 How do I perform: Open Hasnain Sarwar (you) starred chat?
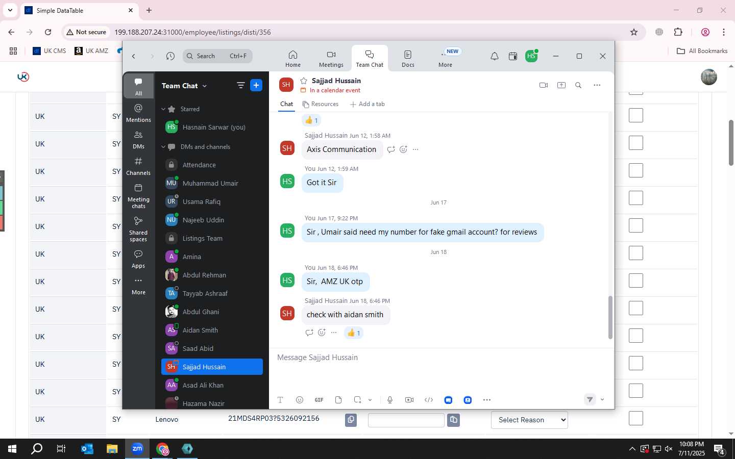(212, 127)
